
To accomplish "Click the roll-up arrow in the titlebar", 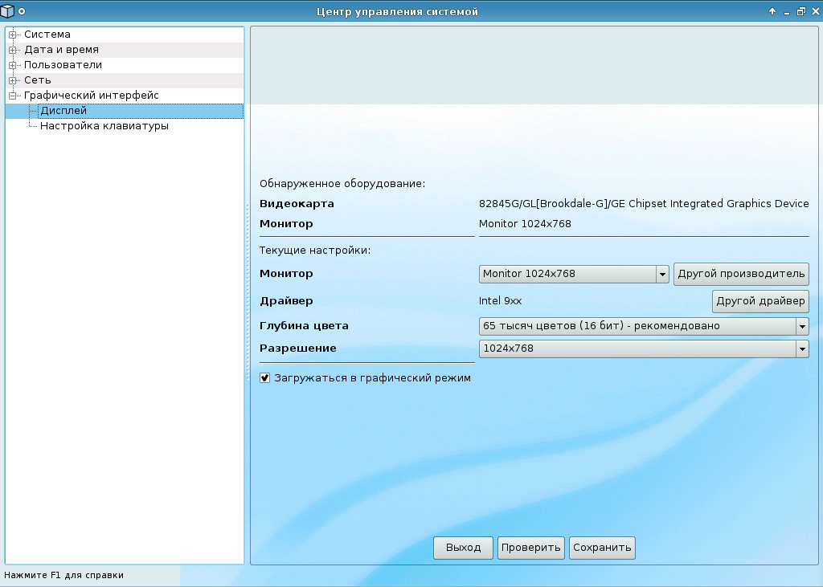I will 772,11.
